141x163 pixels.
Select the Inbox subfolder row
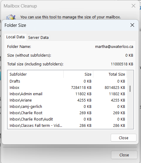pyautogui.click(x=67, y=88)
